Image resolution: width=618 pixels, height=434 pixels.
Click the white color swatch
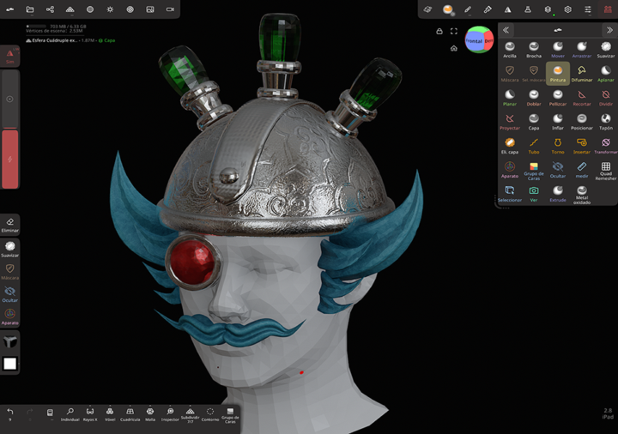(10, 364)
